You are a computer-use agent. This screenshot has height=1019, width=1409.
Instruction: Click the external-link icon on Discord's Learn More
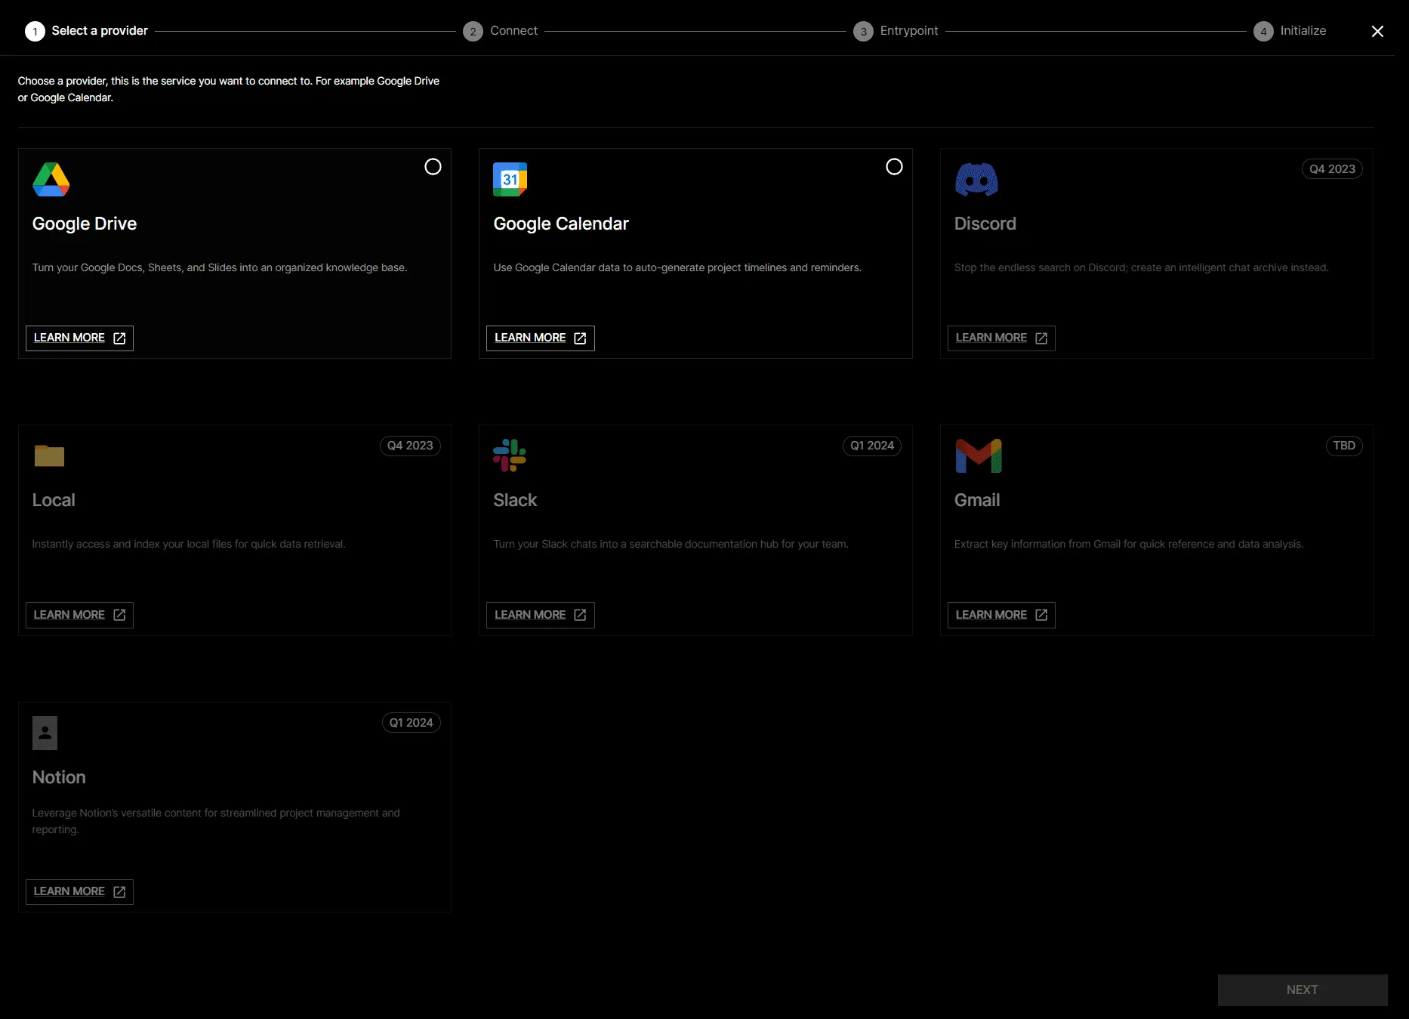[x=1041, y=338]
